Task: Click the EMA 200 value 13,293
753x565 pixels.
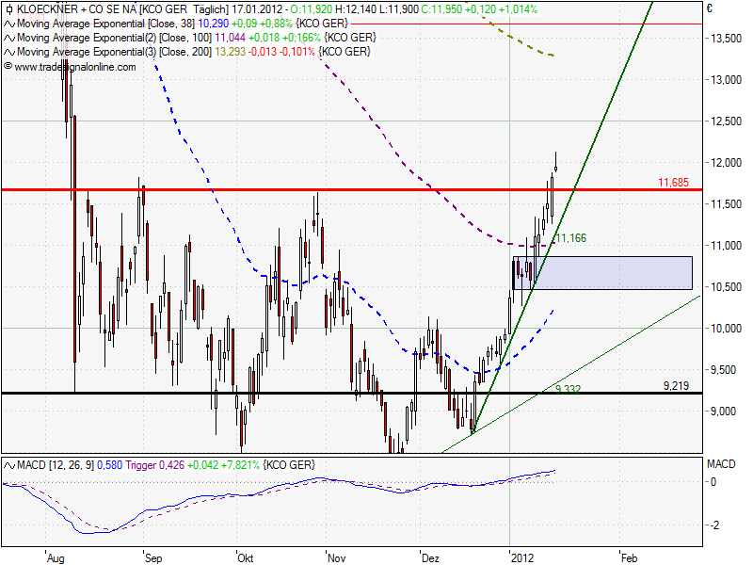Action: pyautogui.click(x=230, y=52)
